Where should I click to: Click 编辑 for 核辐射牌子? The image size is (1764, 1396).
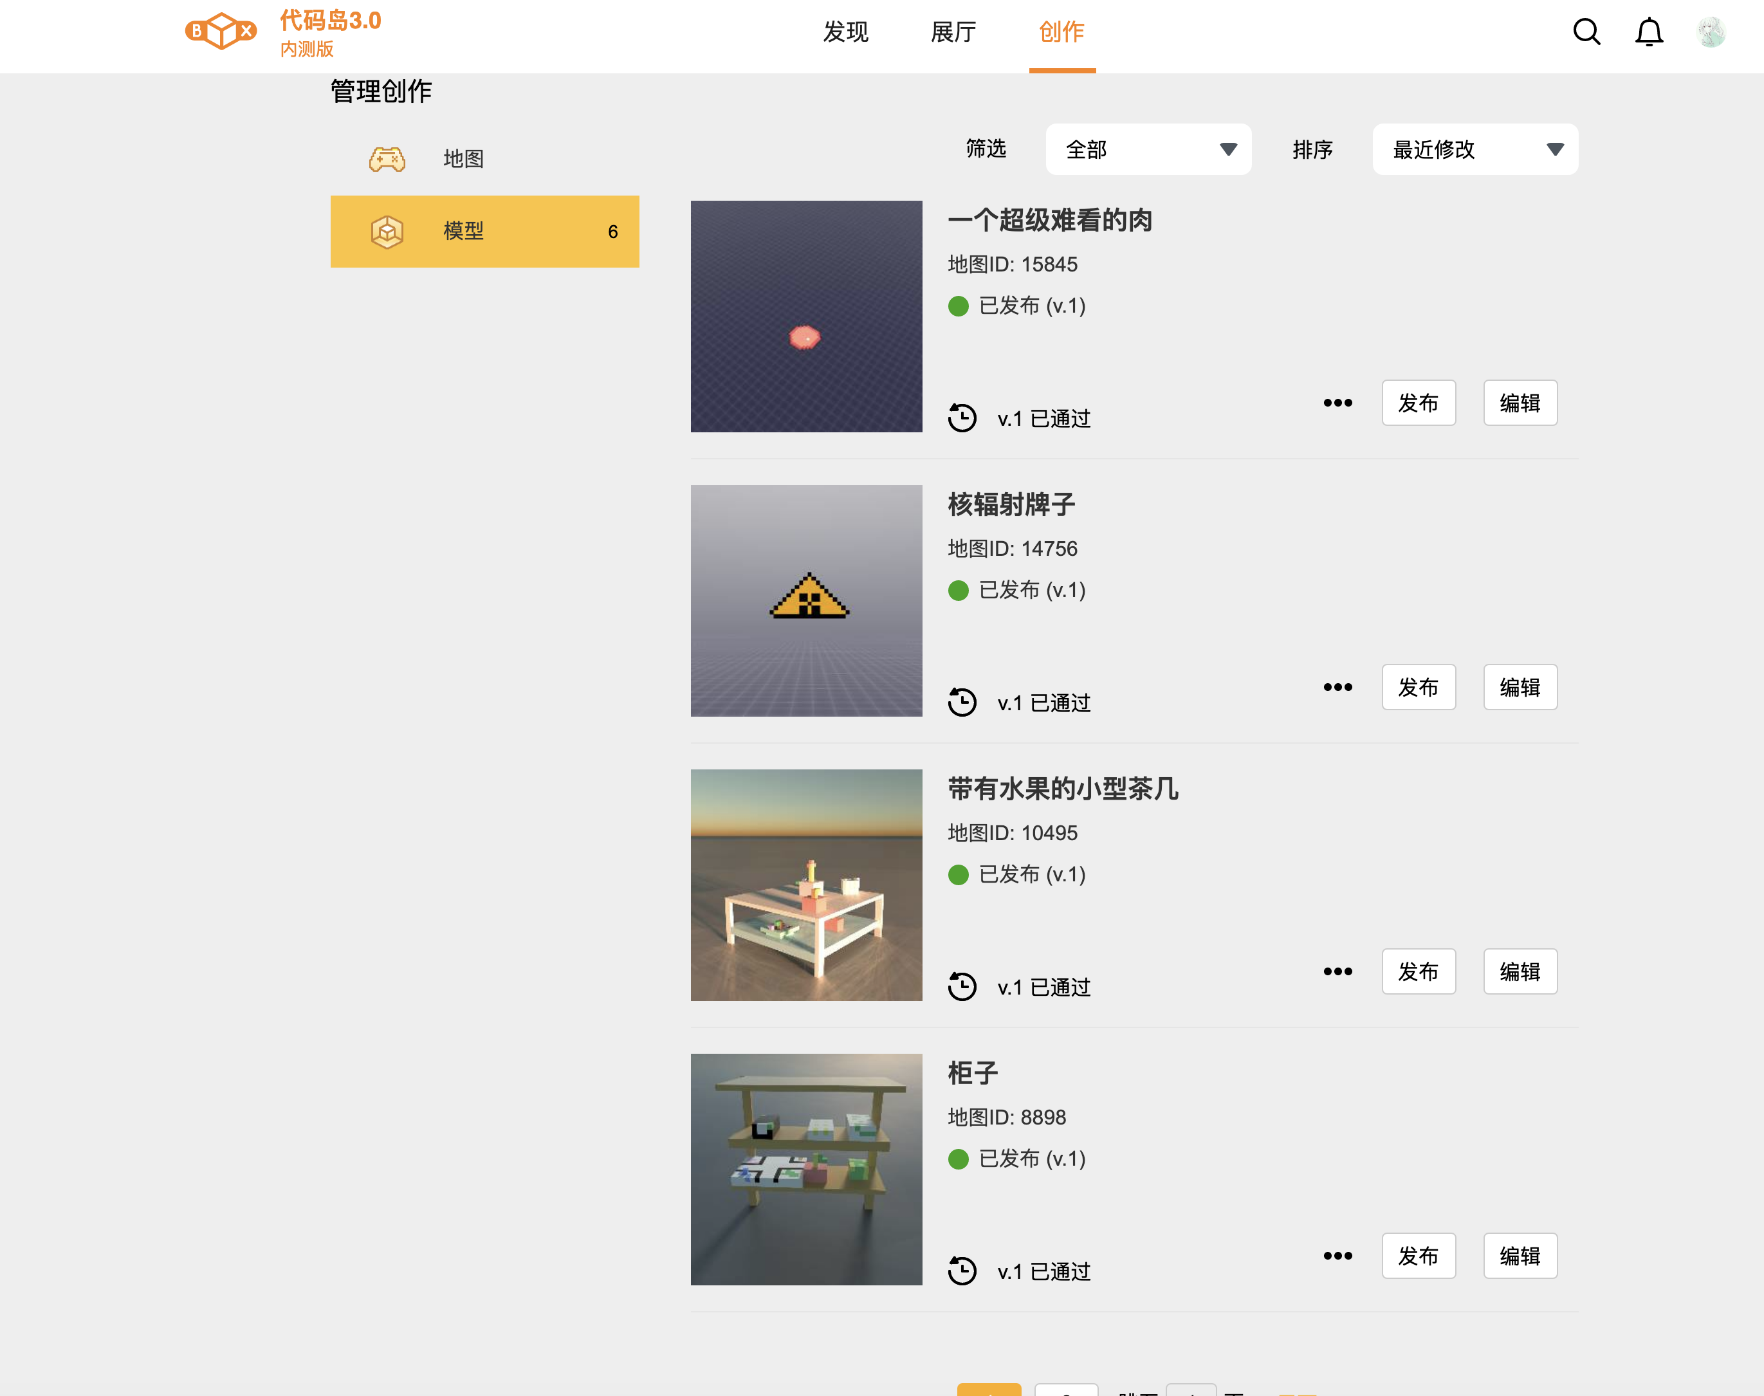[x=1520, y=687]
